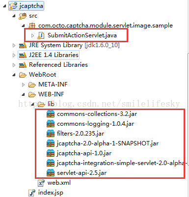
Task: Select the WEB-INF folder label
Action: point(51,94)
